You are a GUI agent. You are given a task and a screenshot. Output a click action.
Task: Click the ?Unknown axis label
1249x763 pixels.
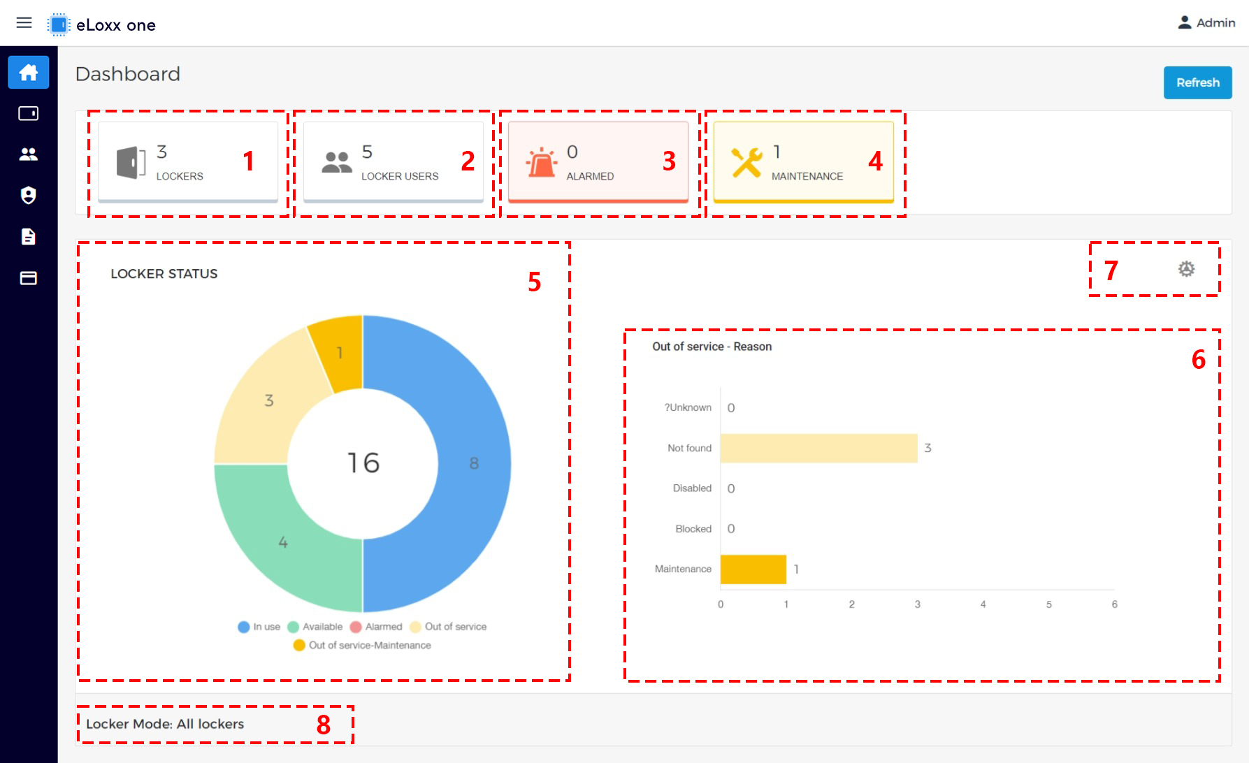coord(688,407)
